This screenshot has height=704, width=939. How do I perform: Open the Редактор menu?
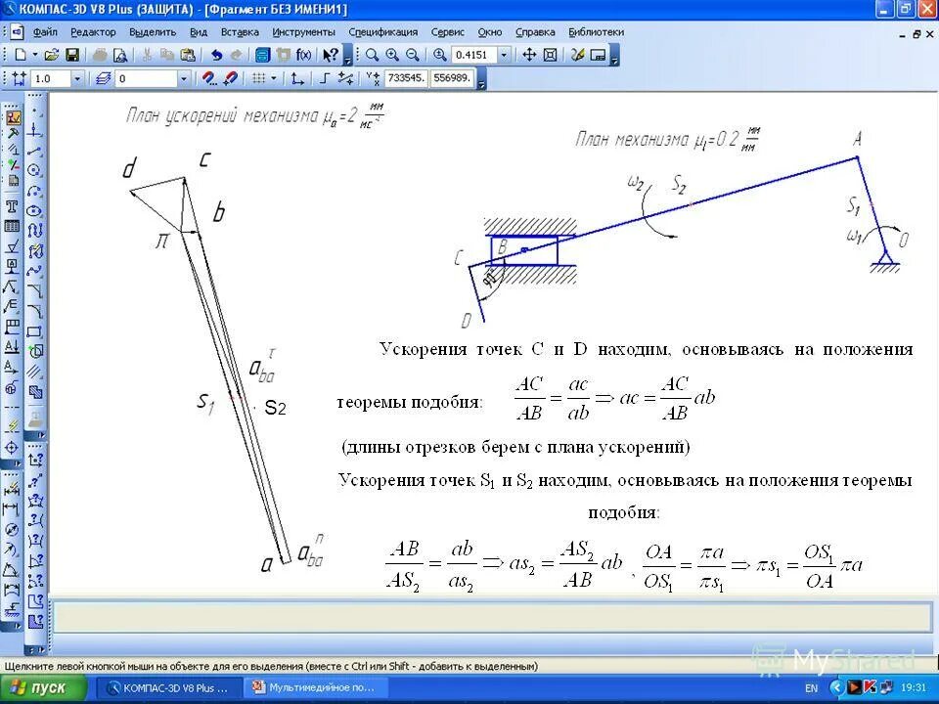[93, 32]
